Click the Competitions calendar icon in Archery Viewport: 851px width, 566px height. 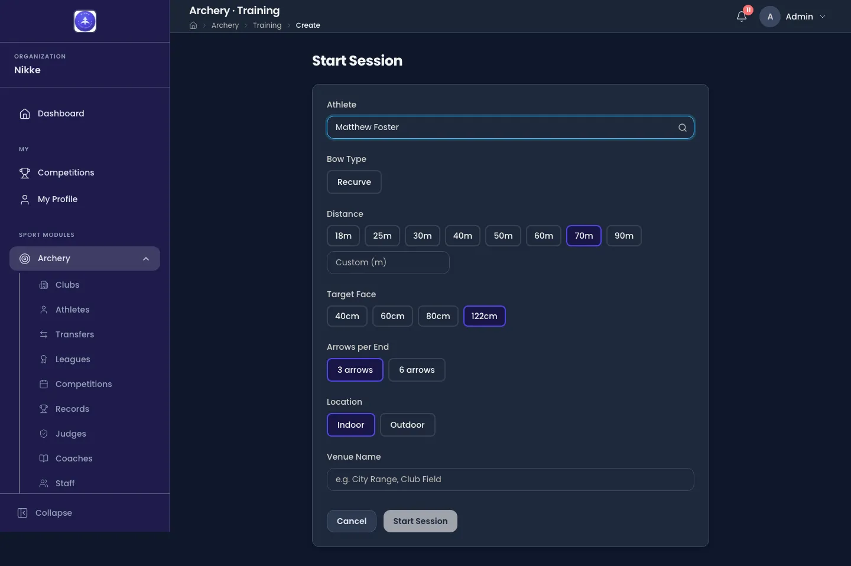coord(44,384)
